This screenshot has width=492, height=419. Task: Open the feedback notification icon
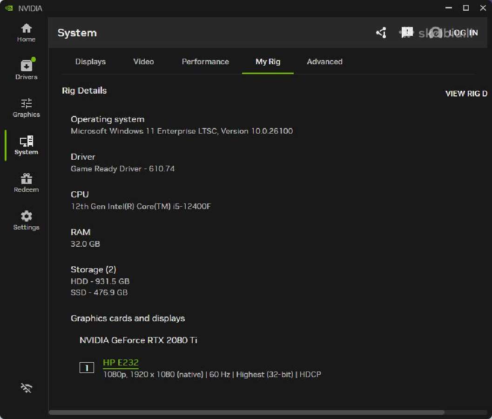407,32
